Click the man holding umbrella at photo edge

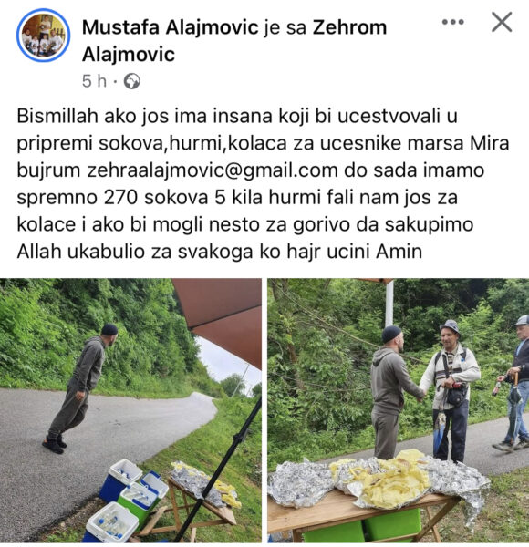(515, 382)
